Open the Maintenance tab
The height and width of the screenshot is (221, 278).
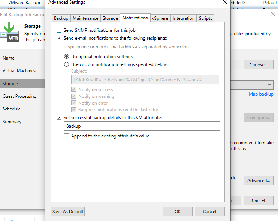[x=85, y=18]
